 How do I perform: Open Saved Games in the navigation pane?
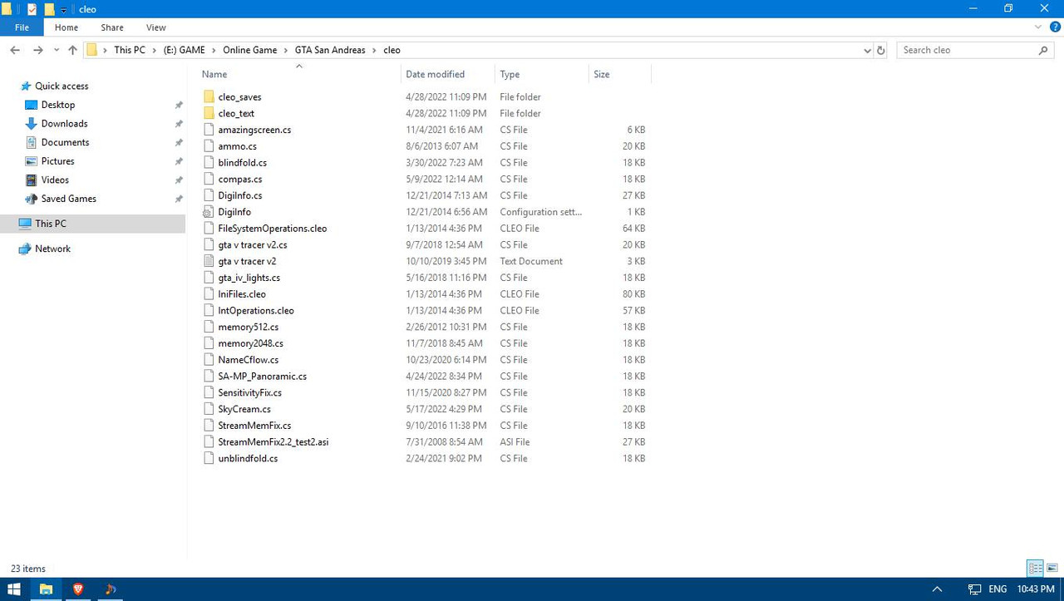tap(69, 200)
